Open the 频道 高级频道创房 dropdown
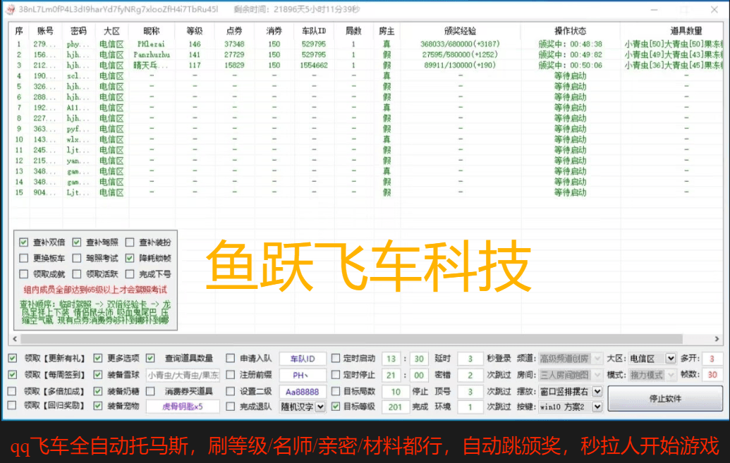Screen dimensions: 730x463 coord(571,358)
